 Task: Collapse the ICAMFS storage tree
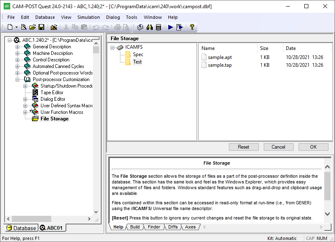click(112, 47)
